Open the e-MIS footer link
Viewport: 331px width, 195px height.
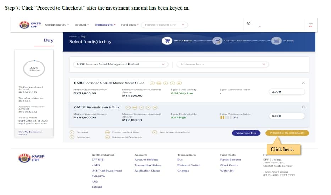96,165
